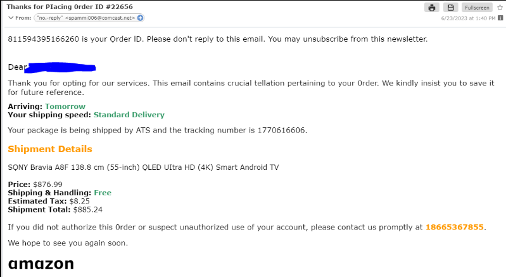Screen dimensions: 506x277
Task: Click the SONY Bravia product description line
Action: coord(142,167)
